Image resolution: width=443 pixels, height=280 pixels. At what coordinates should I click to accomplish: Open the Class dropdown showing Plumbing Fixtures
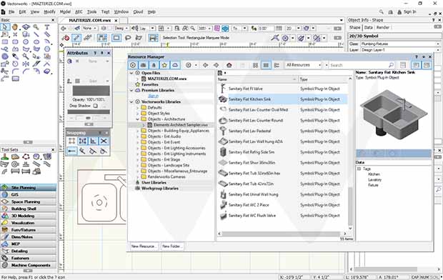point(400,44)
